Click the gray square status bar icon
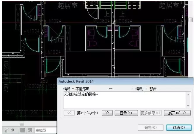 pyautogui.click(x=23, y=130)
